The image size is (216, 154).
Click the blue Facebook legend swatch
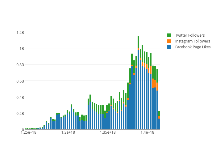(x=169, y=47)
